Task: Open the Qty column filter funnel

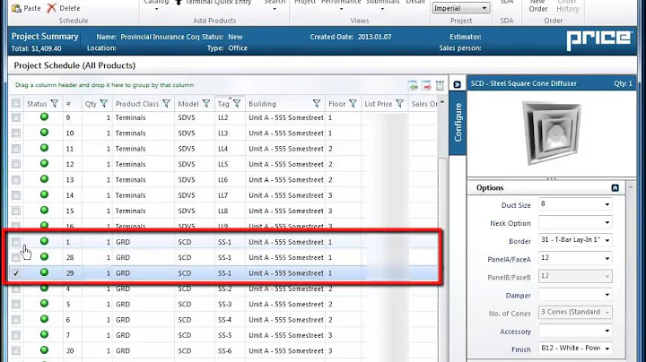Action: pyautogui.click(x=104, y=104)
